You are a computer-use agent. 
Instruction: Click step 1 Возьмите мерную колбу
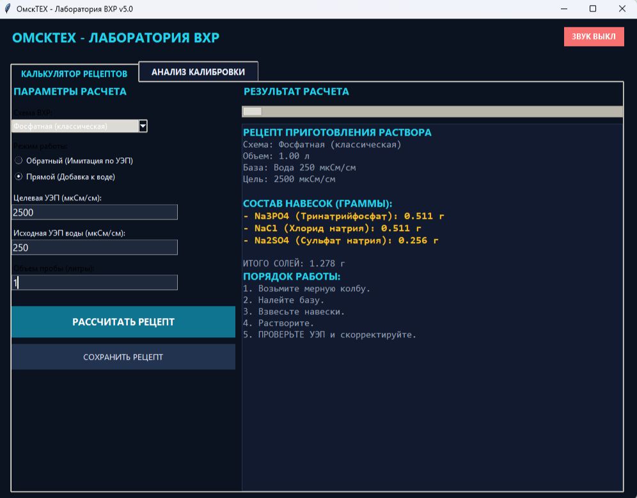click(x=307, y=289)
